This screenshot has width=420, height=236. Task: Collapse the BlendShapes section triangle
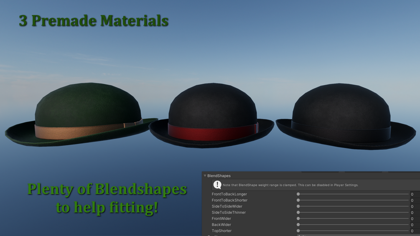point(205,176)
